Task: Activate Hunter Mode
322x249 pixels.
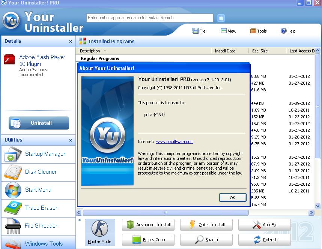Action: [x=100, y=232]
